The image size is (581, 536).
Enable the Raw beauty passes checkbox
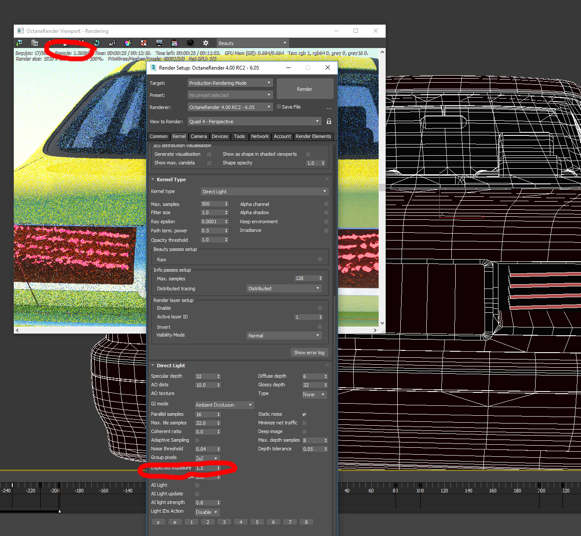coord(320,259)
